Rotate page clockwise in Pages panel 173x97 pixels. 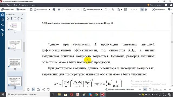pos(19,19)
